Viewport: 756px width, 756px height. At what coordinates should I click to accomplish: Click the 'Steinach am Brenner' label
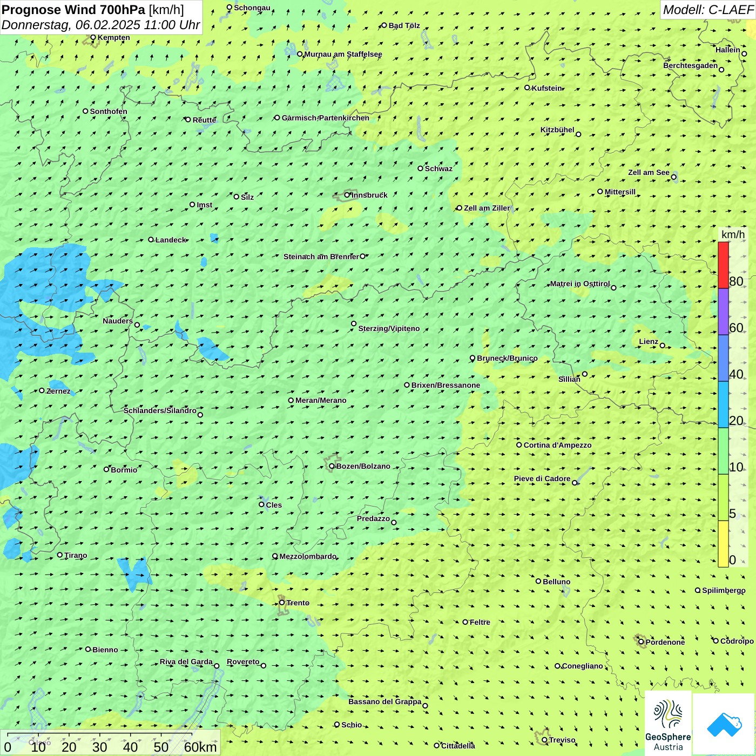321,256
